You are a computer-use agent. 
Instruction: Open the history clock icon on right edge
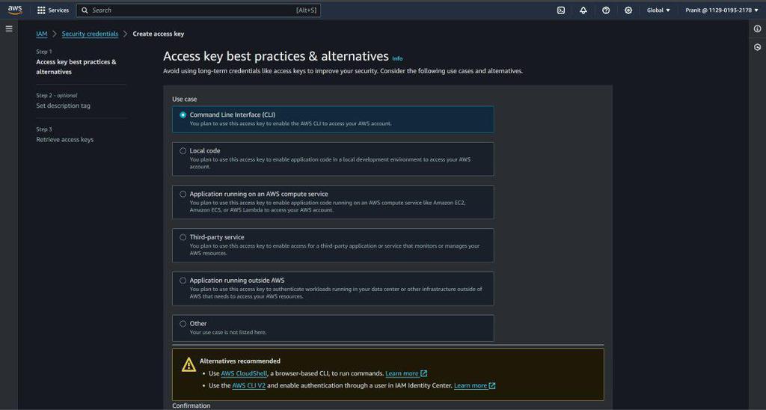pos(757,47)
